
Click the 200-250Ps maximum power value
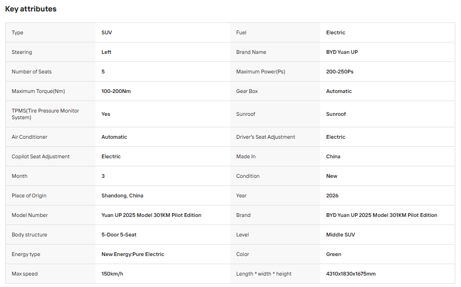(x=340, y=72)
